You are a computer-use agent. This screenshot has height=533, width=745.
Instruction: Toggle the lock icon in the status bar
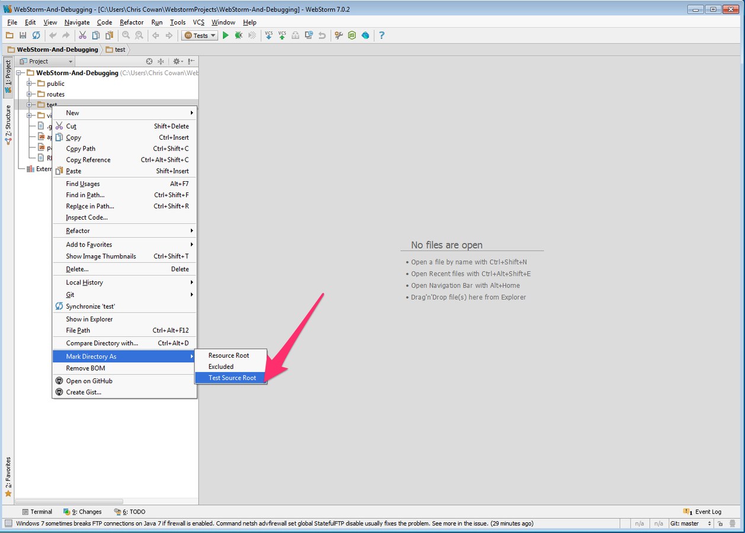[719, 524]
